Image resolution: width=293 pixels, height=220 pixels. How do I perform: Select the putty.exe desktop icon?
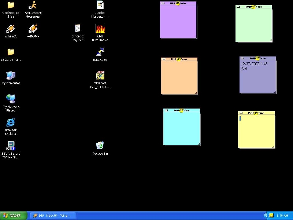(x=100, y=52)
